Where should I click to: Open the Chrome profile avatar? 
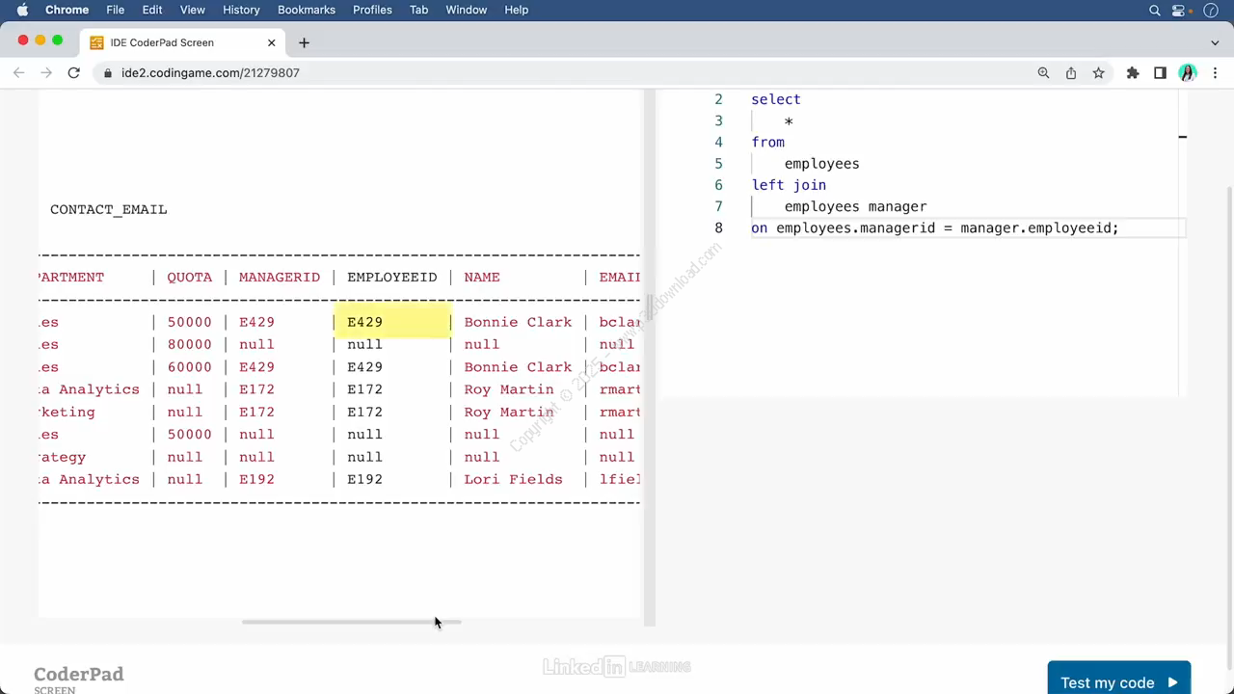pos(1188,72)
